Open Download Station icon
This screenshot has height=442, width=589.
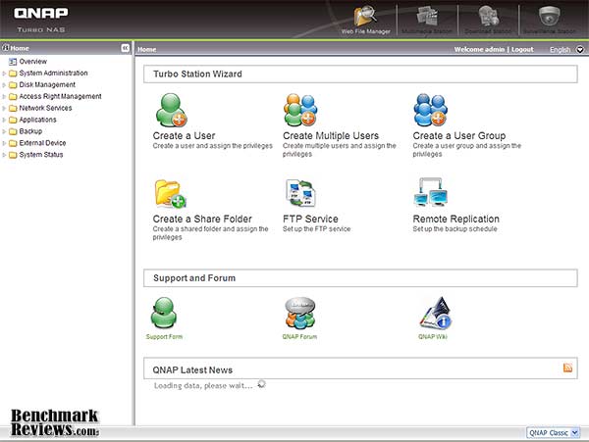click(x=489, y=17)
